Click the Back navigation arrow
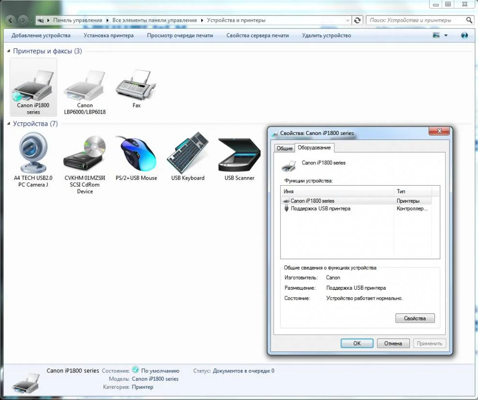 coord(11,20)
